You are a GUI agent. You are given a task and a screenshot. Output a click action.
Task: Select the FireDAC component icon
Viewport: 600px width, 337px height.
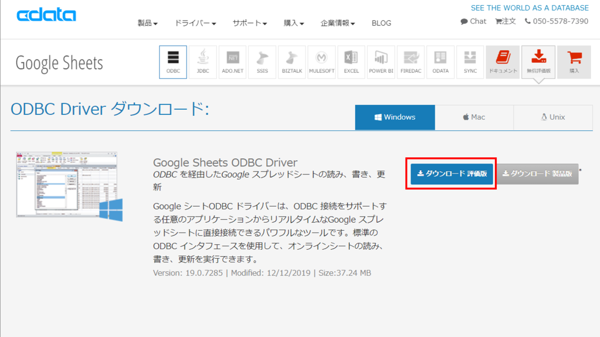pos(411,62)
